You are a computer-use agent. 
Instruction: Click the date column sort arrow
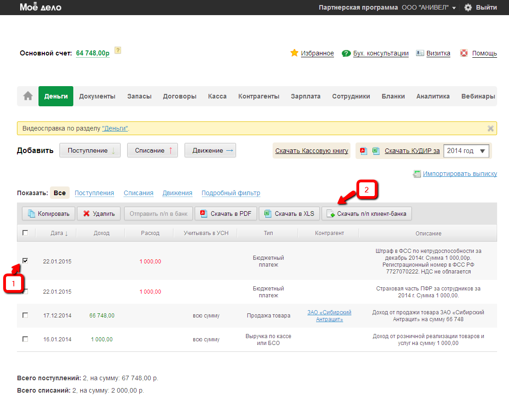(66, 233)
